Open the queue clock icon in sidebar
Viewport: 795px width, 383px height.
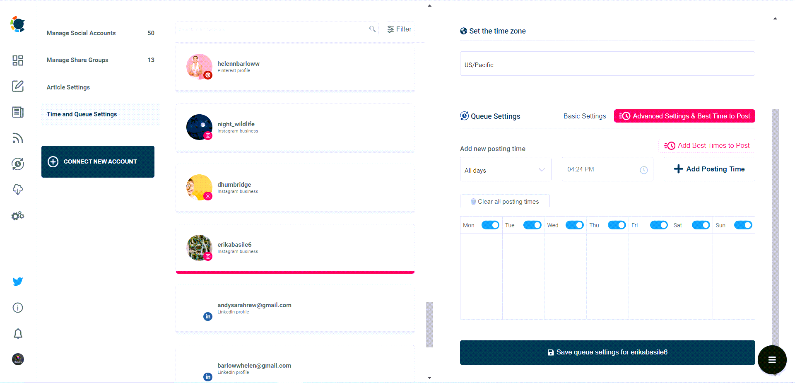[18, 164]
